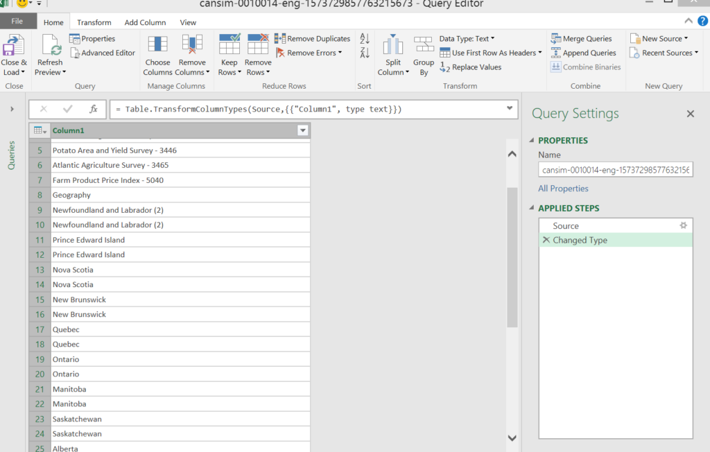Click the query Name input field

tap(615, 171)
